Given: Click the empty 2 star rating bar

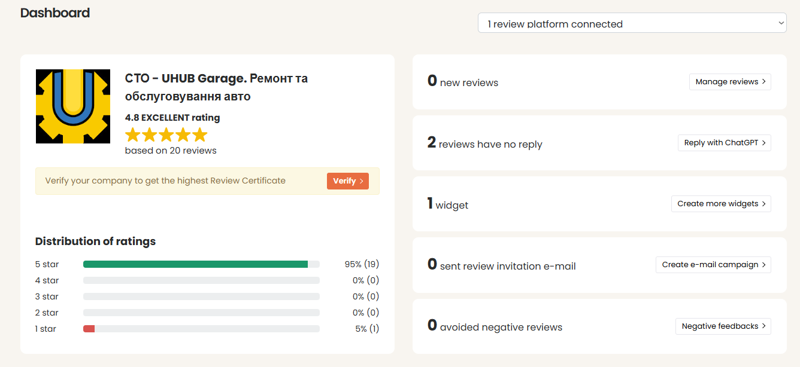Looking at the screenshot, I should coord(201,313).
